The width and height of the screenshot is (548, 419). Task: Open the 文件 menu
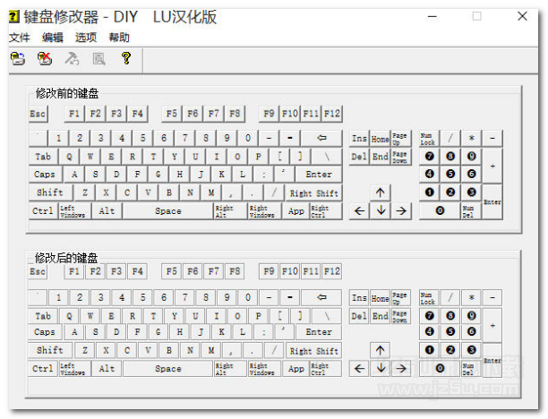click(20, 38)
